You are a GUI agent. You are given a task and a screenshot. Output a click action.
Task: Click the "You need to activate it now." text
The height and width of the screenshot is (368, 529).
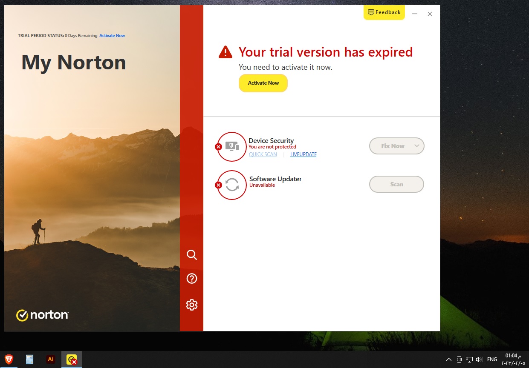click(x=285, y=67)
